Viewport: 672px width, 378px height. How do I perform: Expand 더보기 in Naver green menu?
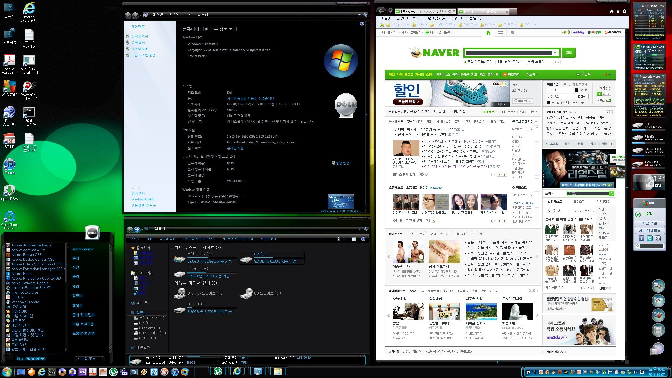coord(532,75)
